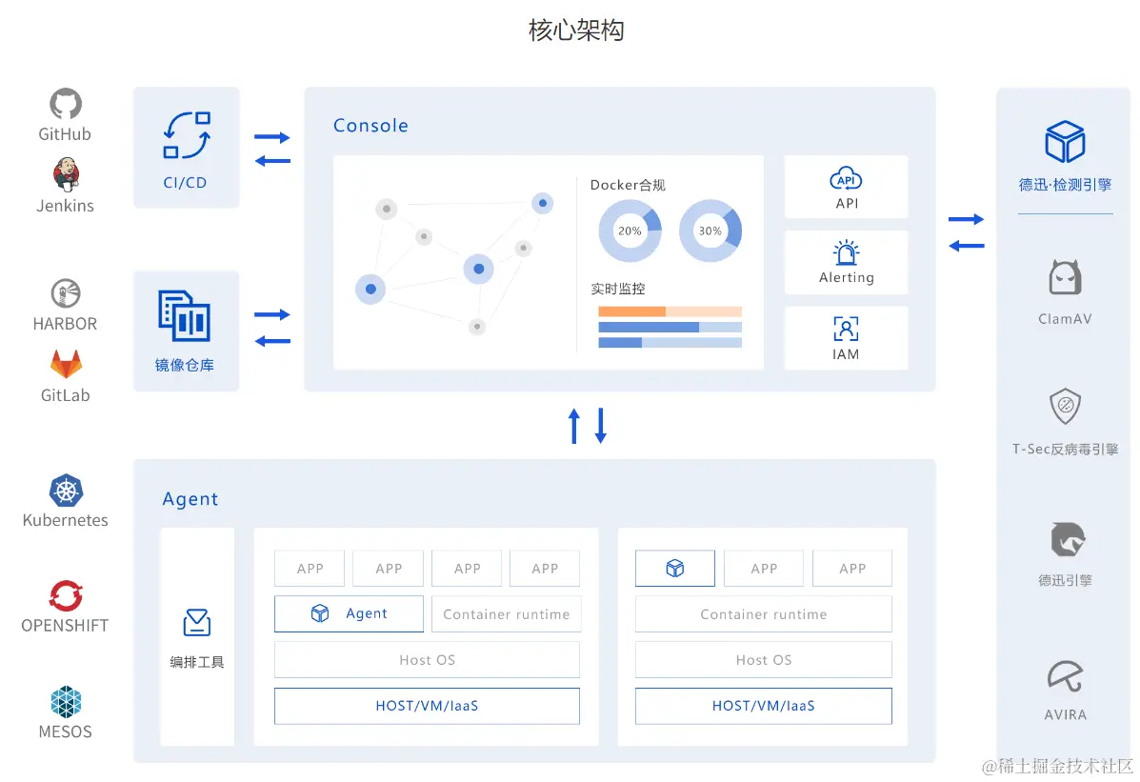1140x782 pixels.
Task: Click the cube box in right host stack
Action: [x=674, y=568]
